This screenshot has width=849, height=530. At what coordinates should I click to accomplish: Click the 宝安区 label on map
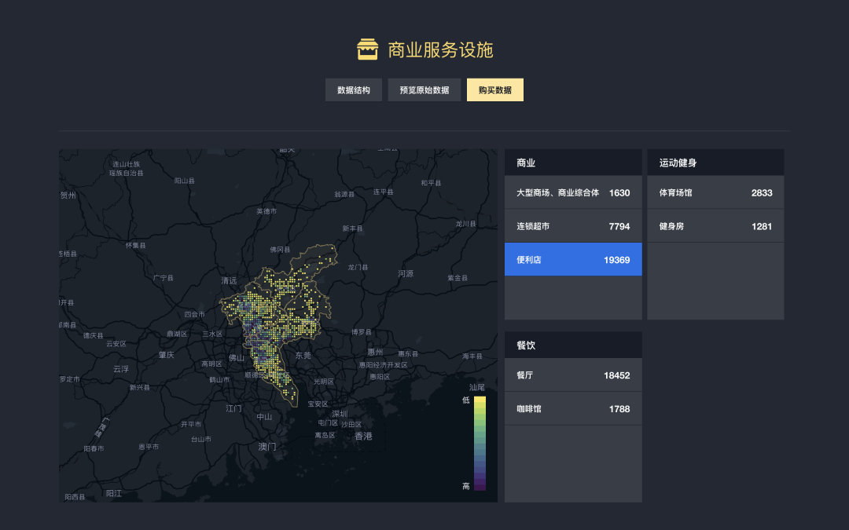[x=318, y=404]
